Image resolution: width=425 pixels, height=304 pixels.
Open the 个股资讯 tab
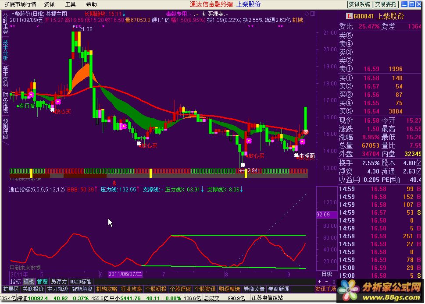pyautogui.click(x=205, y=289)
